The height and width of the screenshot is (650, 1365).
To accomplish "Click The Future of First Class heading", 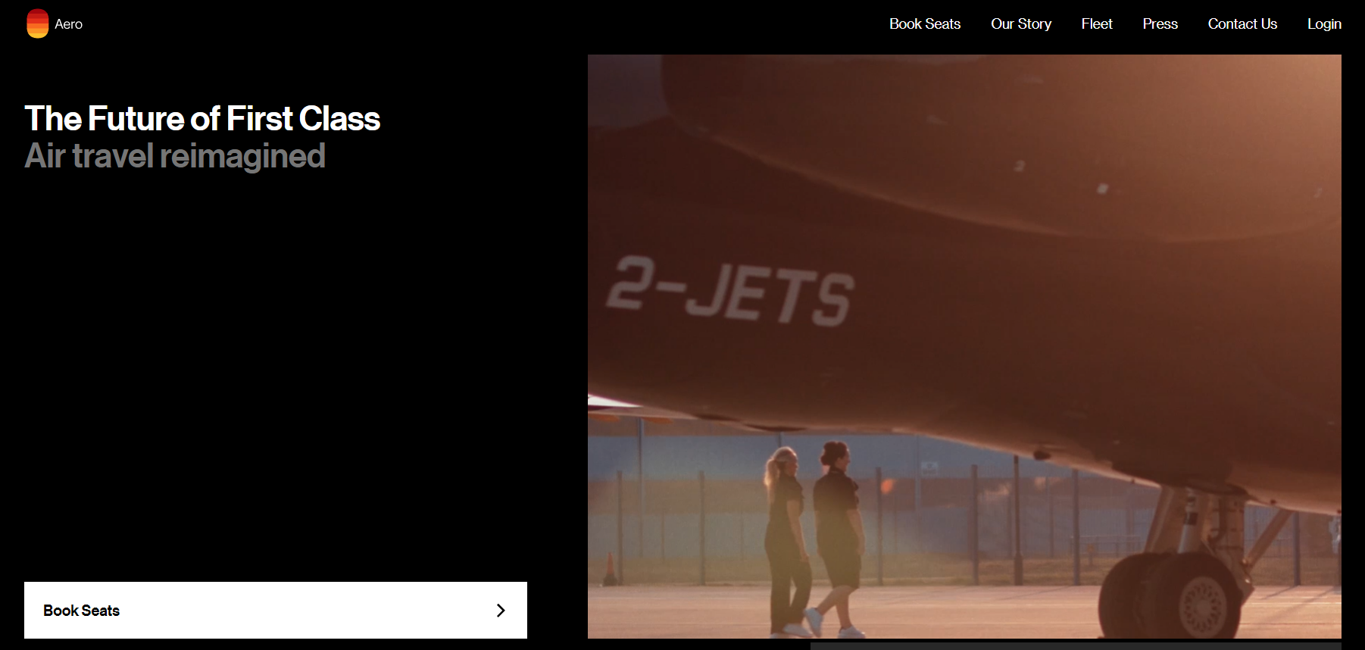I will (202, 119).
